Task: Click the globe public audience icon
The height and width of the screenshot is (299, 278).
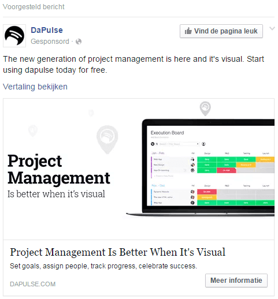Action: [79, 42]
